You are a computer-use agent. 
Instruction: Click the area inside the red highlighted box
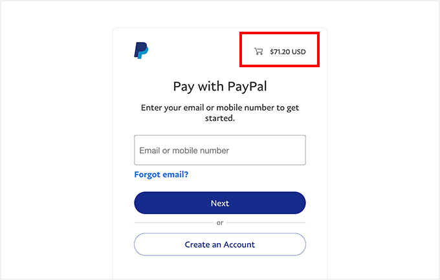(x=280, y=49)
